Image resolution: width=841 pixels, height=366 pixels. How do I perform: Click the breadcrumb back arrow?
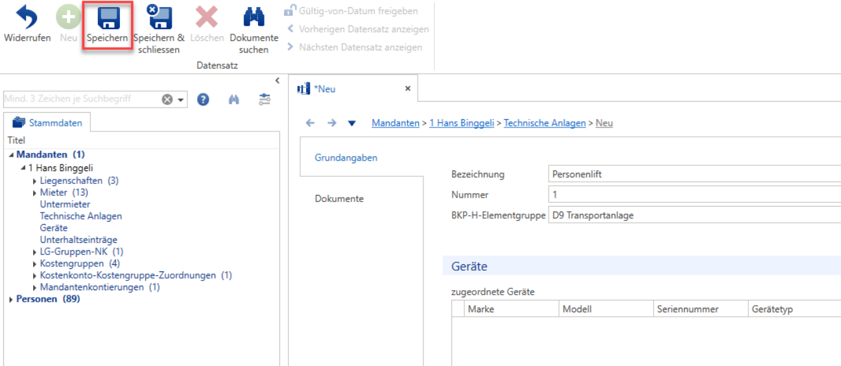pos(310,123)
